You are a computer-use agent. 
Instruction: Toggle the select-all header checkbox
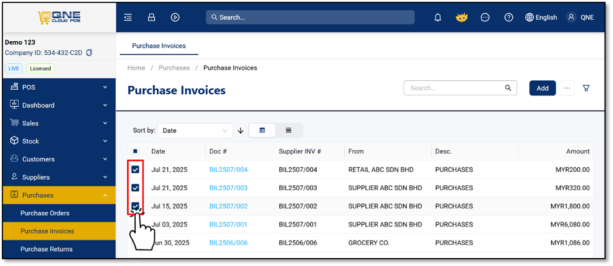coord(135,151)
